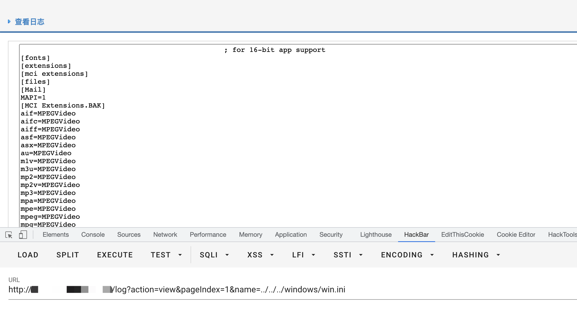577x313 pixels.
Task: Select the EditThisCookie tab
Action: tap(462, 235)
